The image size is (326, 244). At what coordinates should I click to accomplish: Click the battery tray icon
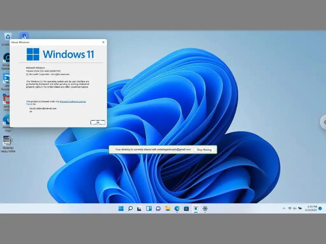tap(300, 208)
